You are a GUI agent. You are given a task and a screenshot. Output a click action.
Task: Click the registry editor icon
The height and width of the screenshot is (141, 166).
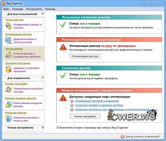(x=9, y=119)
